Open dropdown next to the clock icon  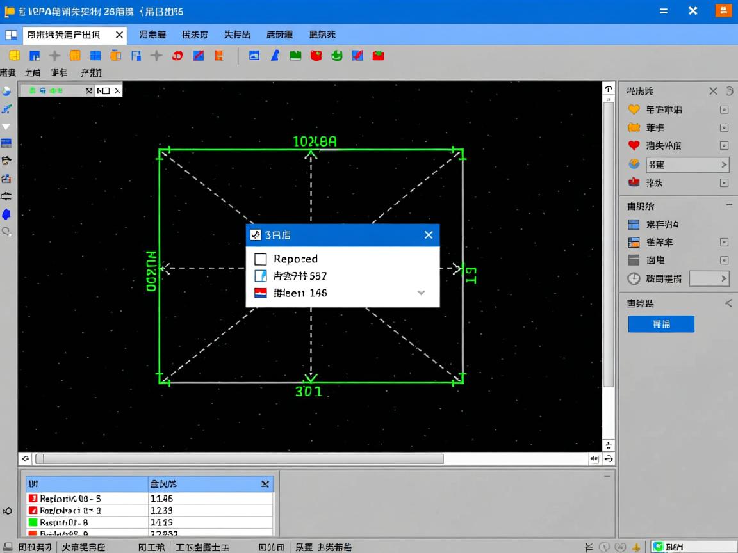click(x=709, y=278)
